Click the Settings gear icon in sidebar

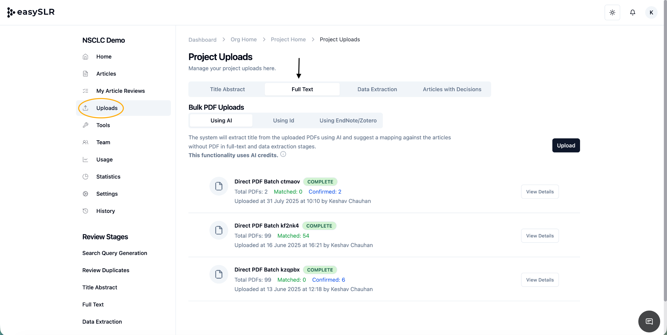pyautogui.click(x=85, y=194)
